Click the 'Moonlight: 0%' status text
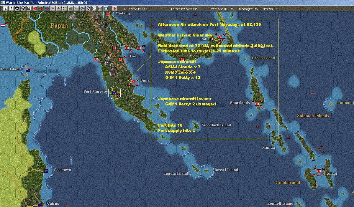Screen dimensions: 354x207 [248, 9]
